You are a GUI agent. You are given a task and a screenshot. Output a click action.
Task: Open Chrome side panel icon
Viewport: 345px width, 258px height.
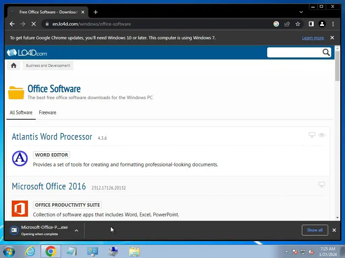(x=311, y=24)
